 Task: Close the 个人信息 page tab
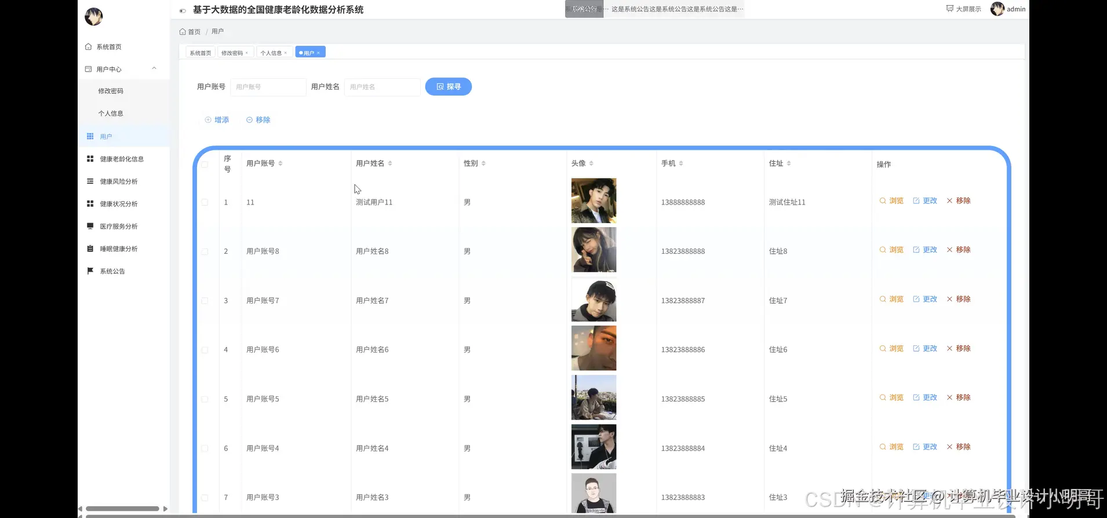point(286,53)
